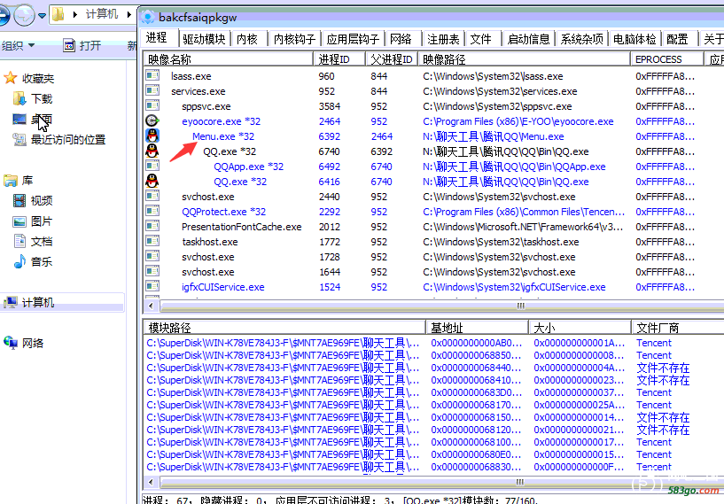Click the QQProtect.exe row icon
Viewport: 724px width, 504px height.
click(x=152, y=211)
